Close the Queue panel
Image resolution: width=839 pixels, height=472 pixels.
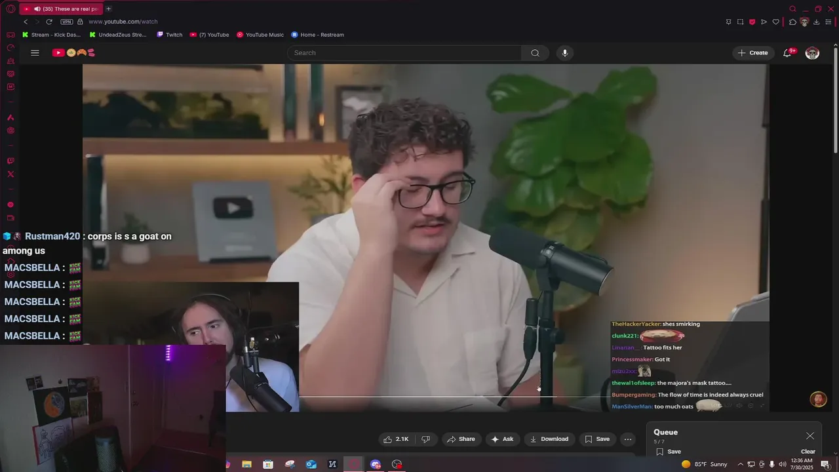810,436
